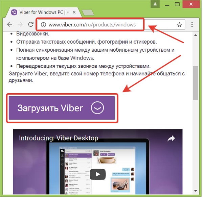Open the Introducing: Viber Desktop video title

coord(59,138)
